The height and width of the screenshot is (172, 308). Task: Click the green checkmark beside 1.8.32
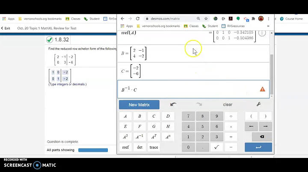pos(50,40)
